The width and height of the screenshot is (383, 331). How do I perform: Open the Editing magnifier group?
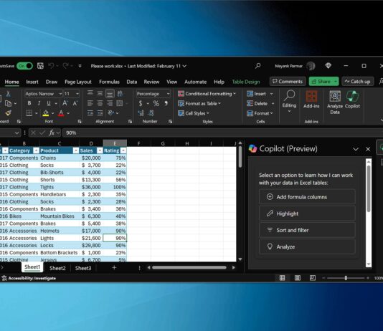point(289,101)
